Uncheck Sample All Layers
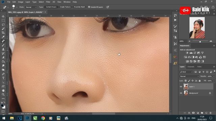This screenshot has width=216, height=121. pos(89,7)
